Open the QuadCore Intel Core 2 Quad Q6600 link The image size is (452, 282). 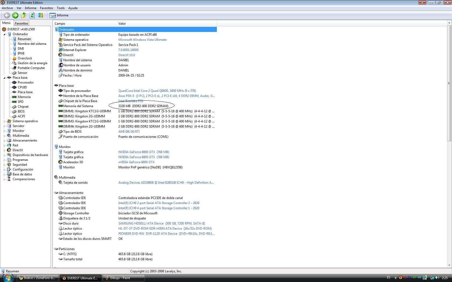pos(157,91)
